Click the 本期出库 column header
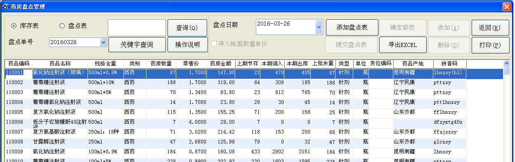The width and height of the screenshot is (515, 162). [x=298, y=64]
